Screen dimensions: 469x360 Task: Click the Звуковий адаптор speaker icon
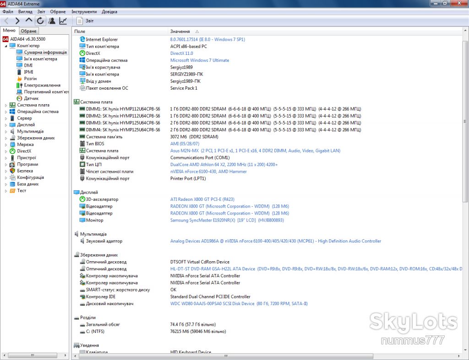tap(82, 241)
